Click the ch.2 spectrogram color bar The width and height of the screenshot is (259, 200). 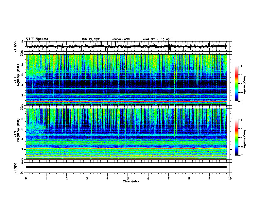[x=236, y=138]
